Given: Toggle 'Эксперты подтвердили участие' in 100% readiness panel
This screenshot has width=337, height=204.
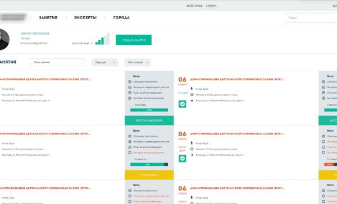Looking at the screenshot, I should tap(130, 87).
